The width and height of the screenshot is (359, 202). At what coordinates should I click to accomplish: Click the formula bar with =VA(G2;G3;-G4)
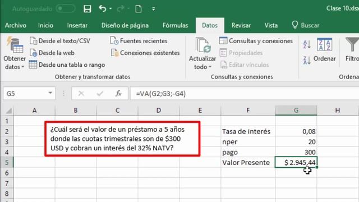click(x=245, y=94)
